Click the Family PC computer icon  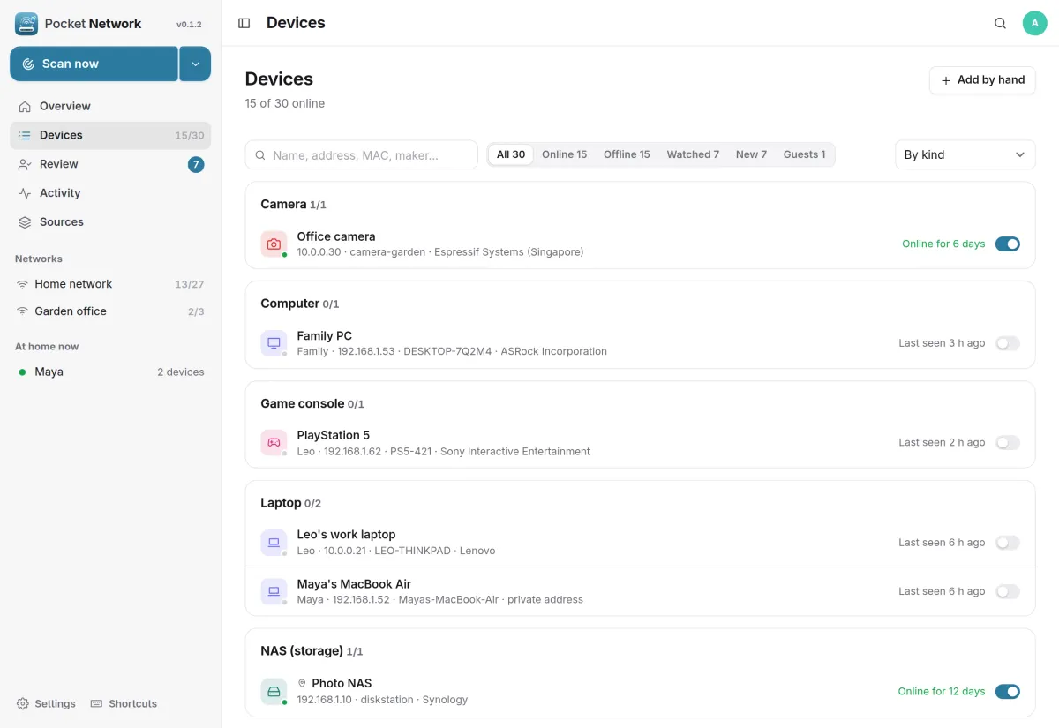click(x=274, y=343)
